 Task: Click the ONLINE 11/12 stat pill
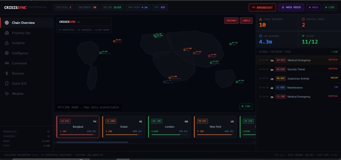click(x=112, y=7)
